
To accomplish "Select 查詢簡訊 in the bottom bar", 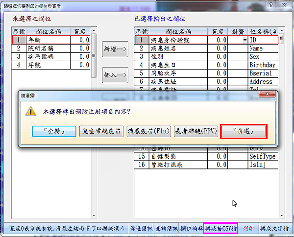I will 166,228.
